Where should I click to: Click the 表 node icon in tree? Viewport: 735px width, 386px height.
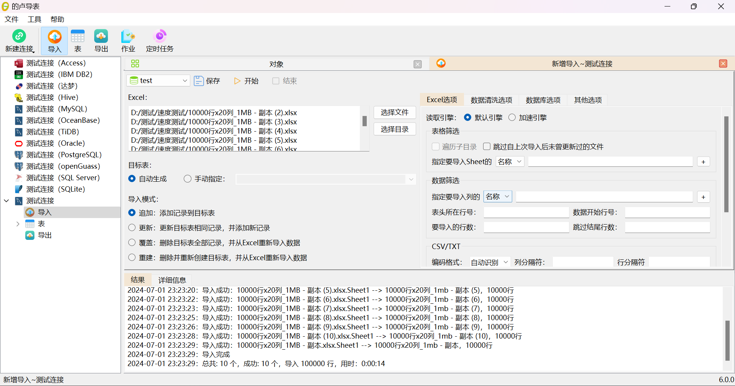[30, 224]
